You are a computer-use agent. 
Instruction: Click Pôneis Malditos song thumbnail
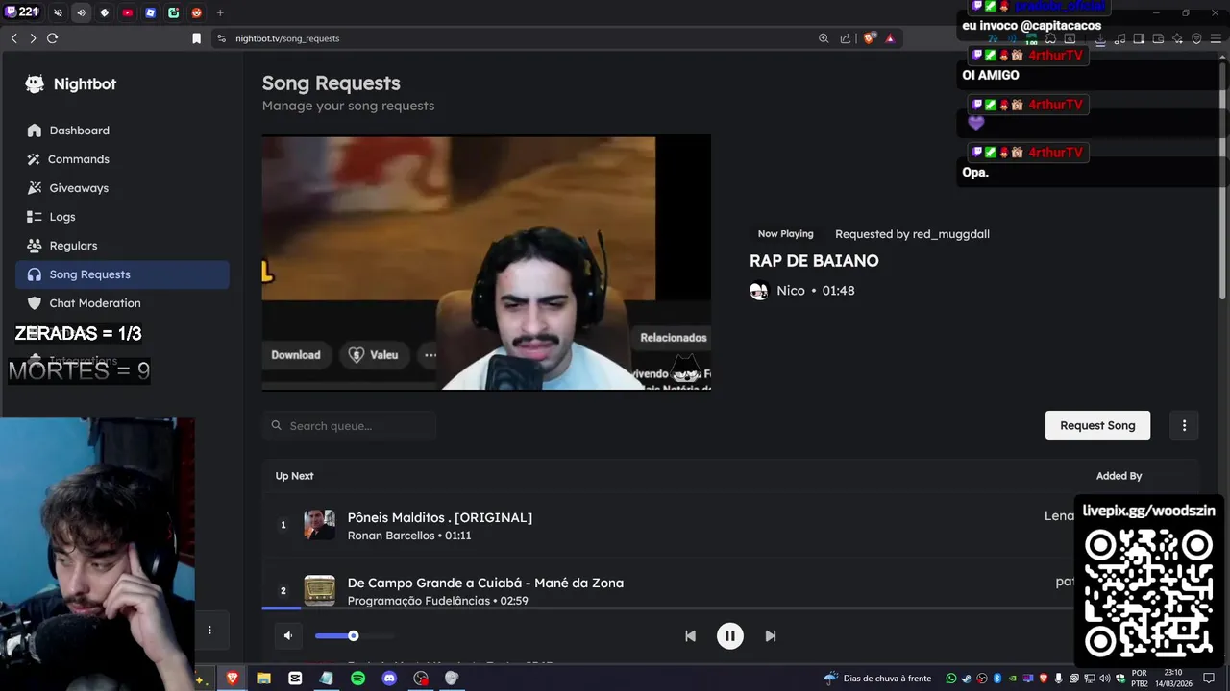[x=320, y=525]
